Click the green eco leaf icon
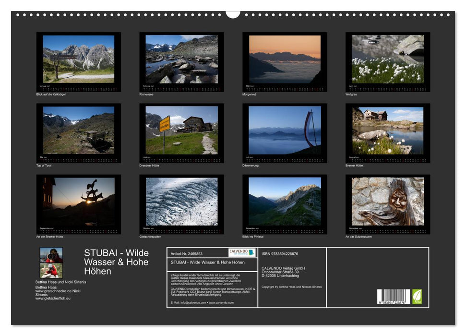This screenshot has height=336, width=466. point(417,297)
